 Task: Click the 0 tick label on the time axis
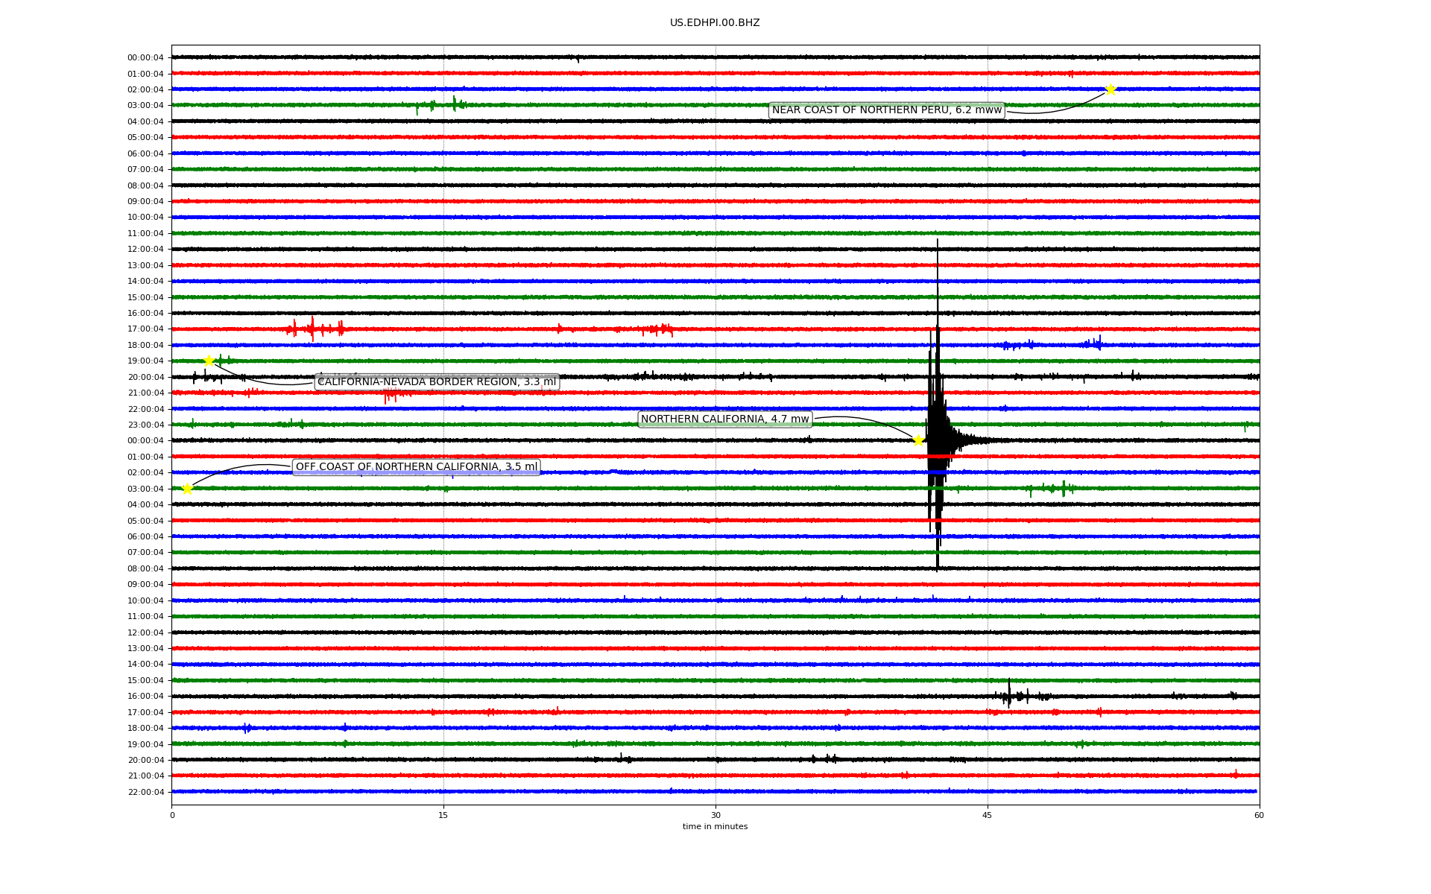tap(172, 815)
